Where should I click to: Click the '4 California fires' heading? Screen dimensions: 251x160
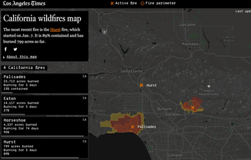pyautogui.click(x=24, y=68)
